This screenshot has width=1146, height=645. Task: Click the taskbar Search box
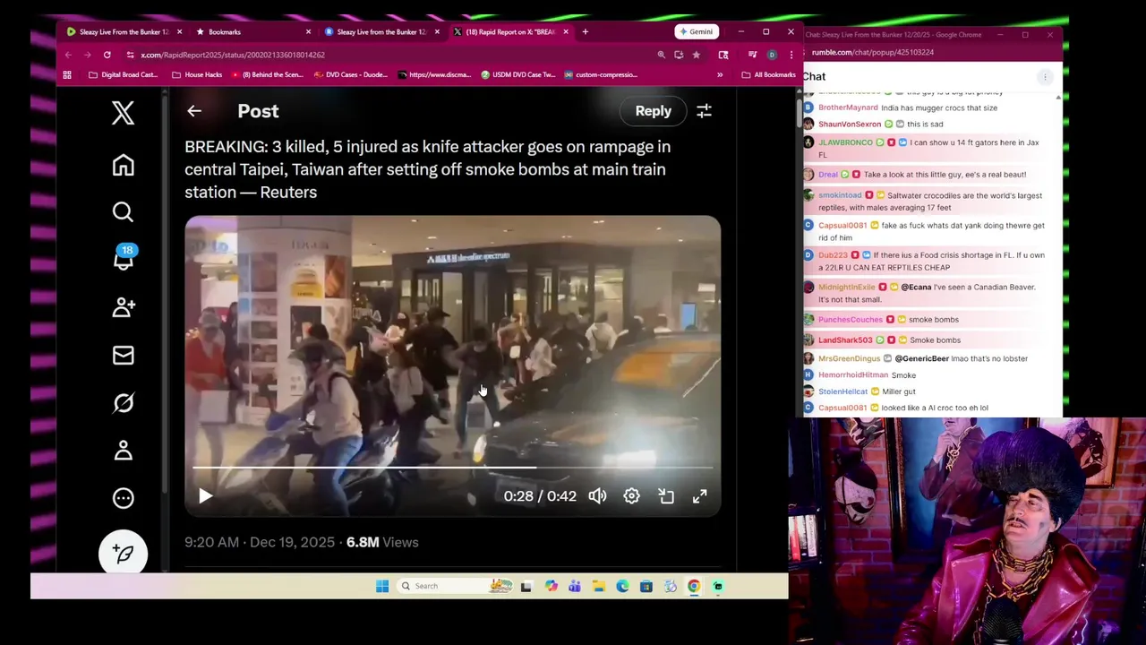pyautogui.click(x=456, y=586)
